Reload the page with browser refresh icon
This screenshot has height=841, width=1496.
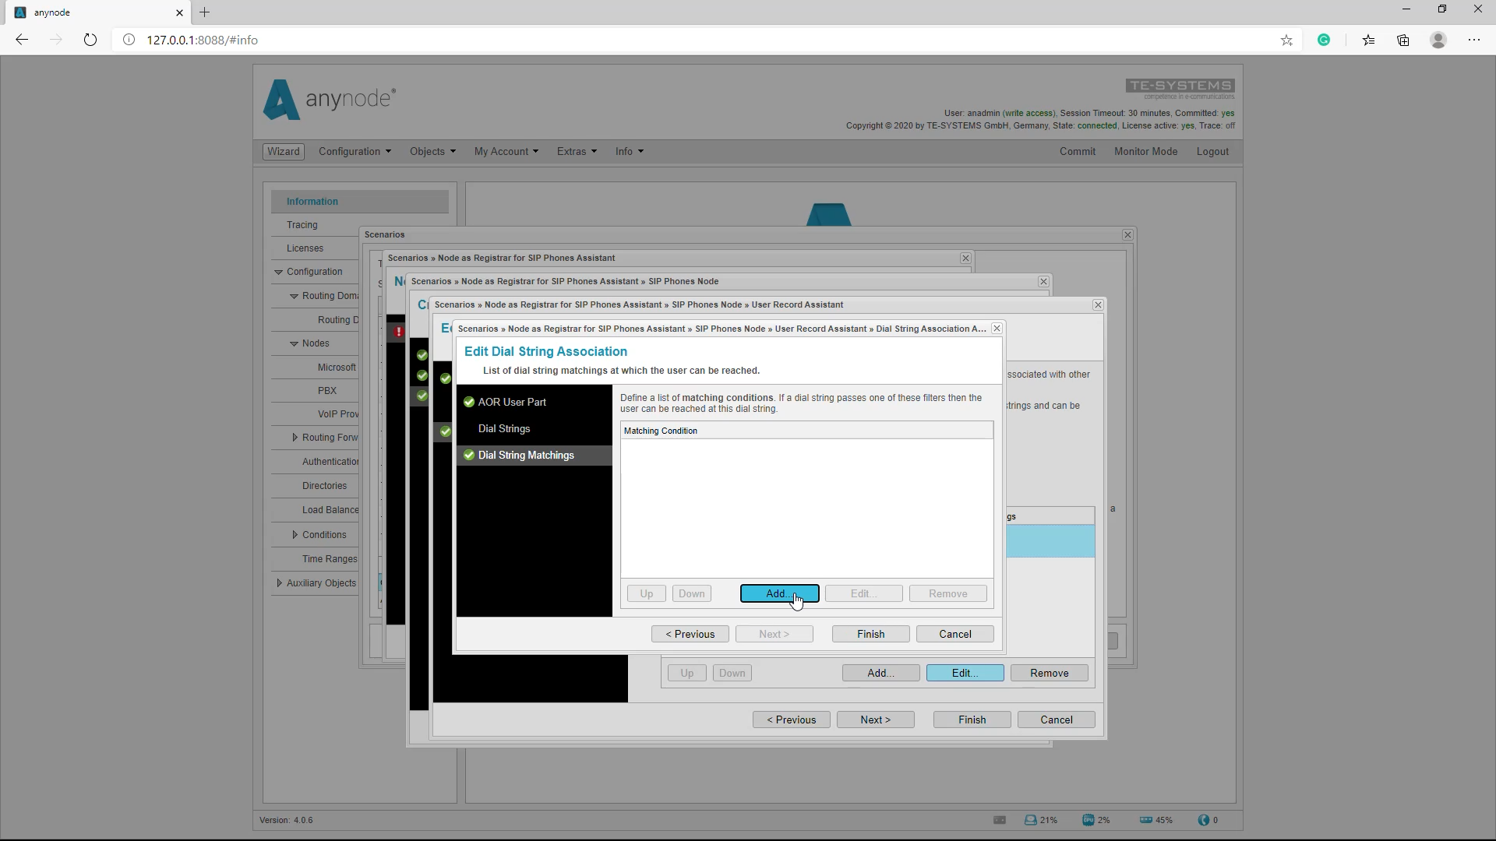pyautogui.click(x=90, y=40)
